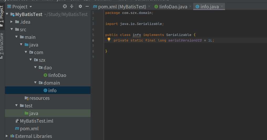Click the closing brace on line 8
The width and height of the screenshot is (267, 140).
point(106,51)
